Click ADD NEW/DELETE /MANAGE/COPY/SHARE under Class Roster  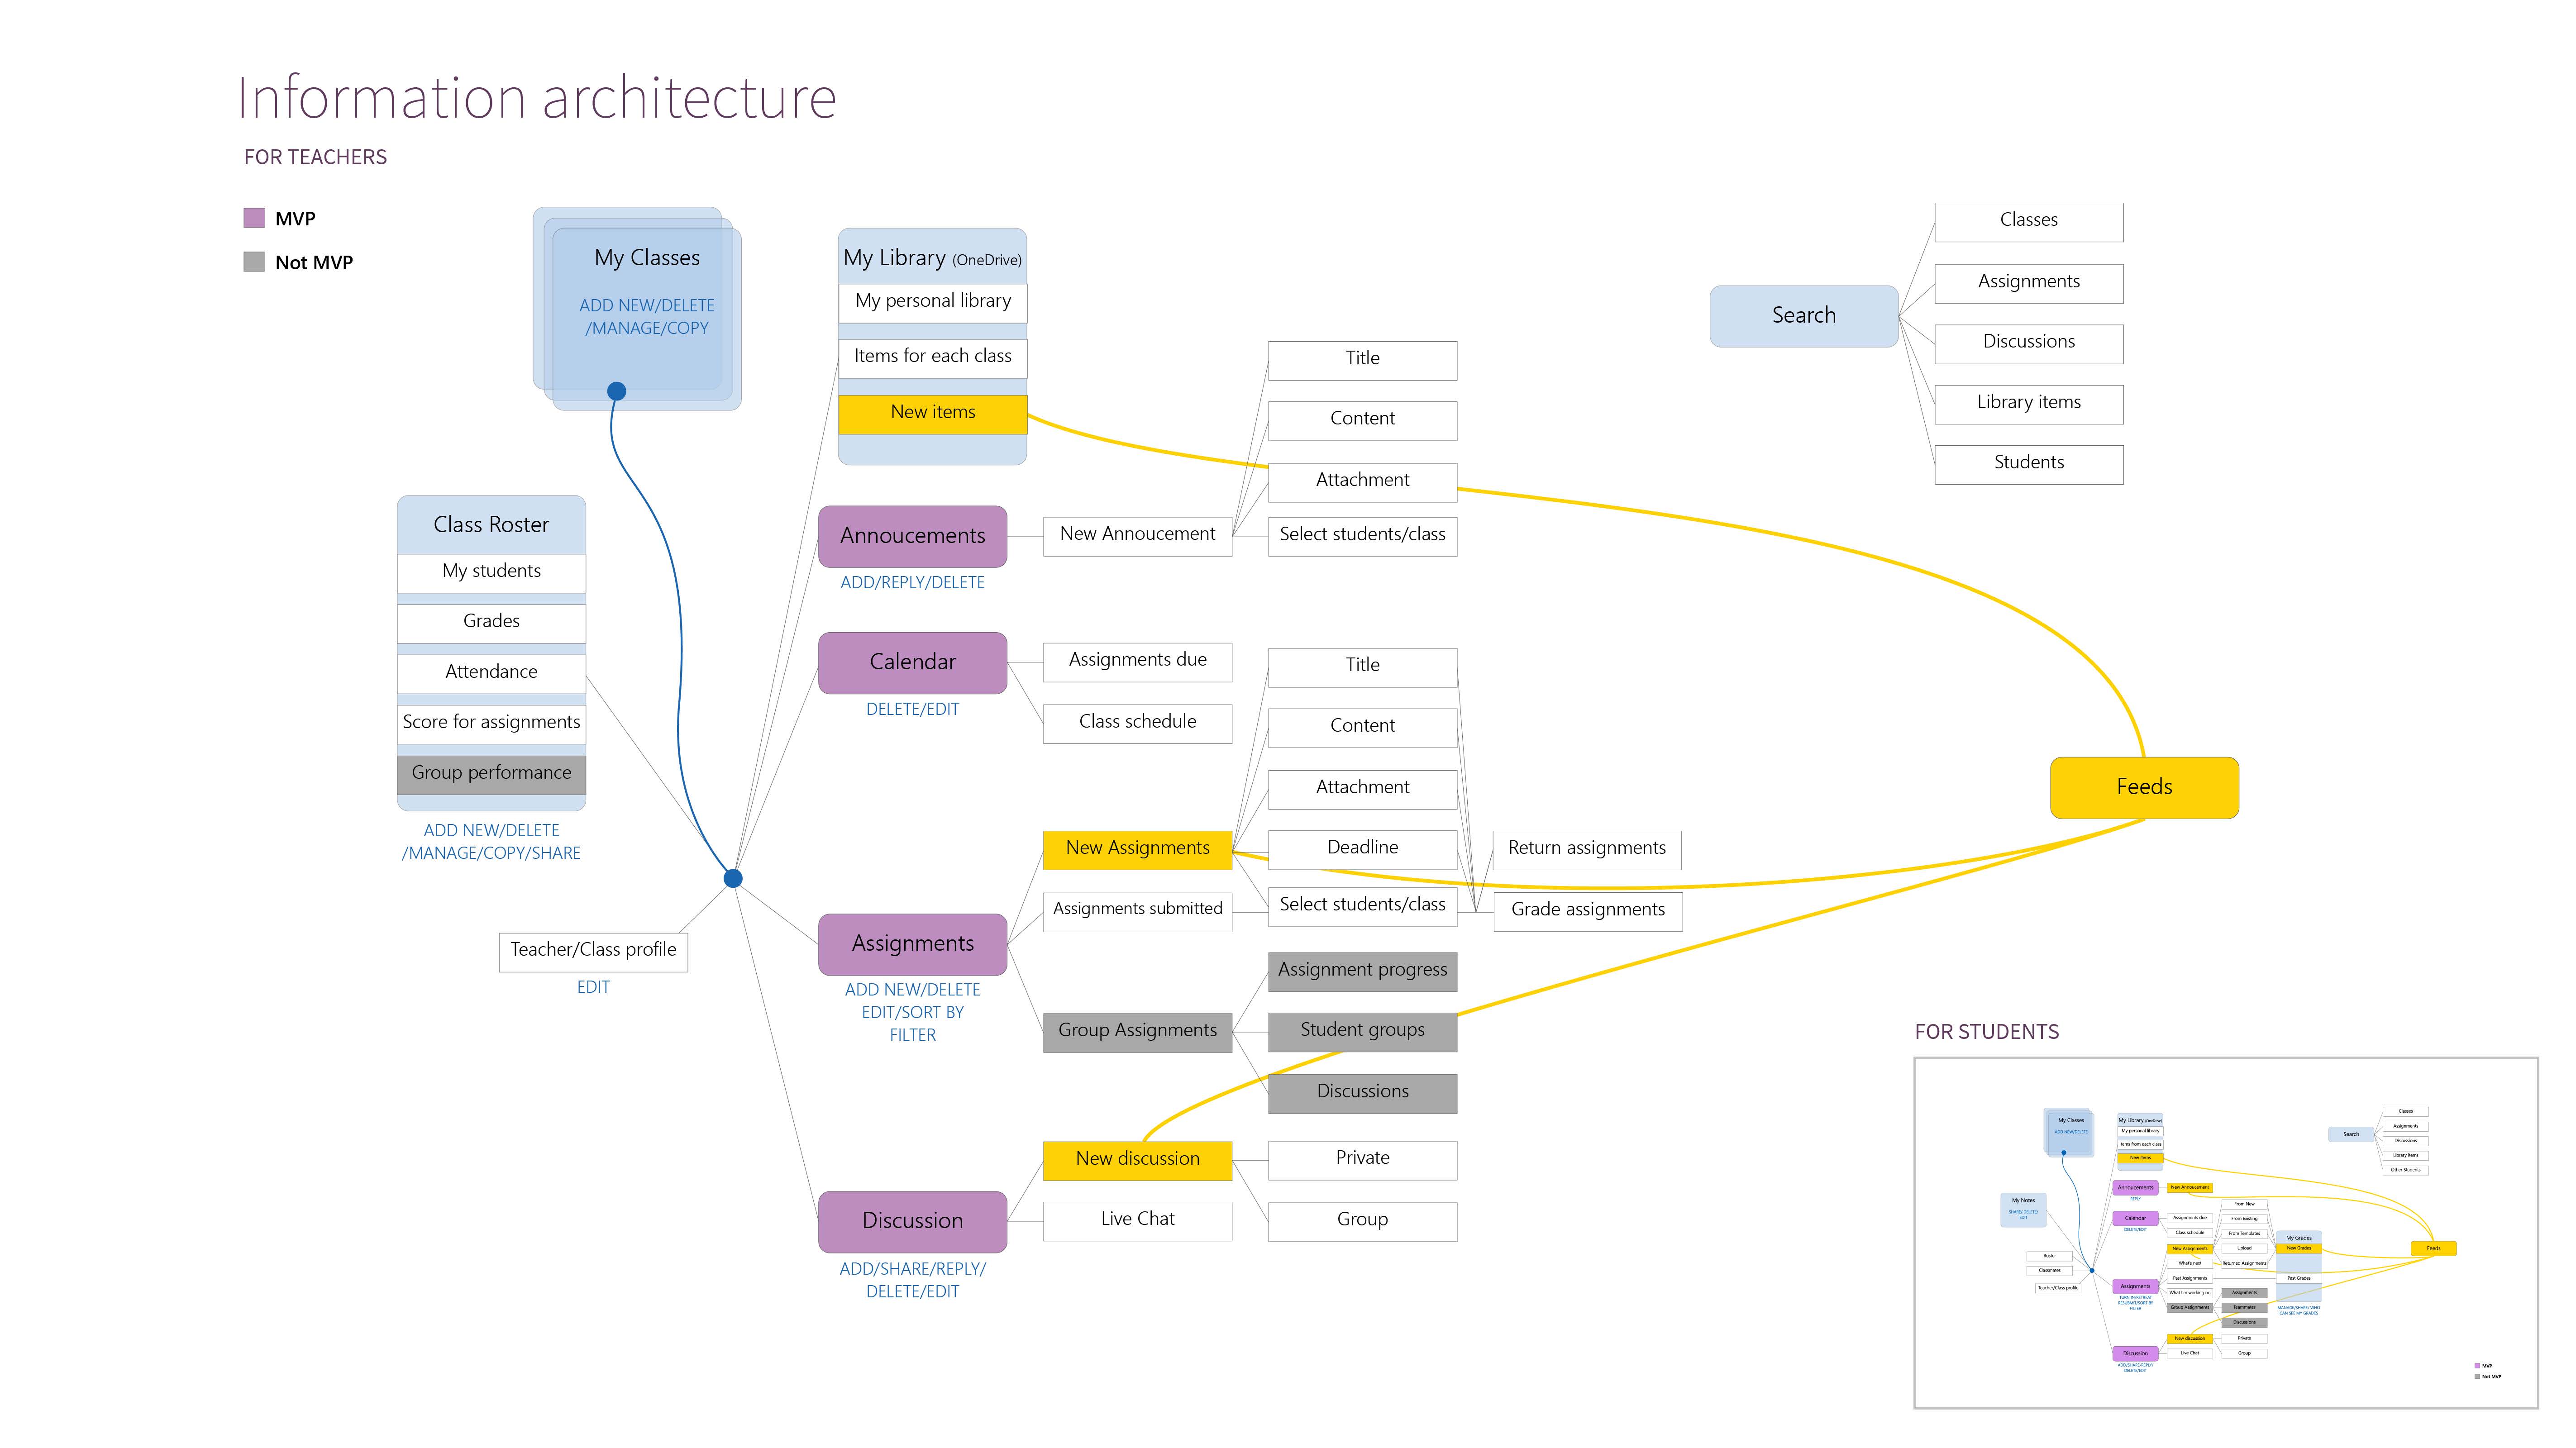pos(491,842)
